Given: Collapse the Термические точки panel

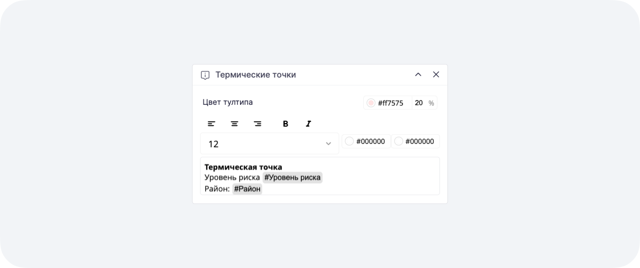Looking at the screenshot, I should coord(419,75).
